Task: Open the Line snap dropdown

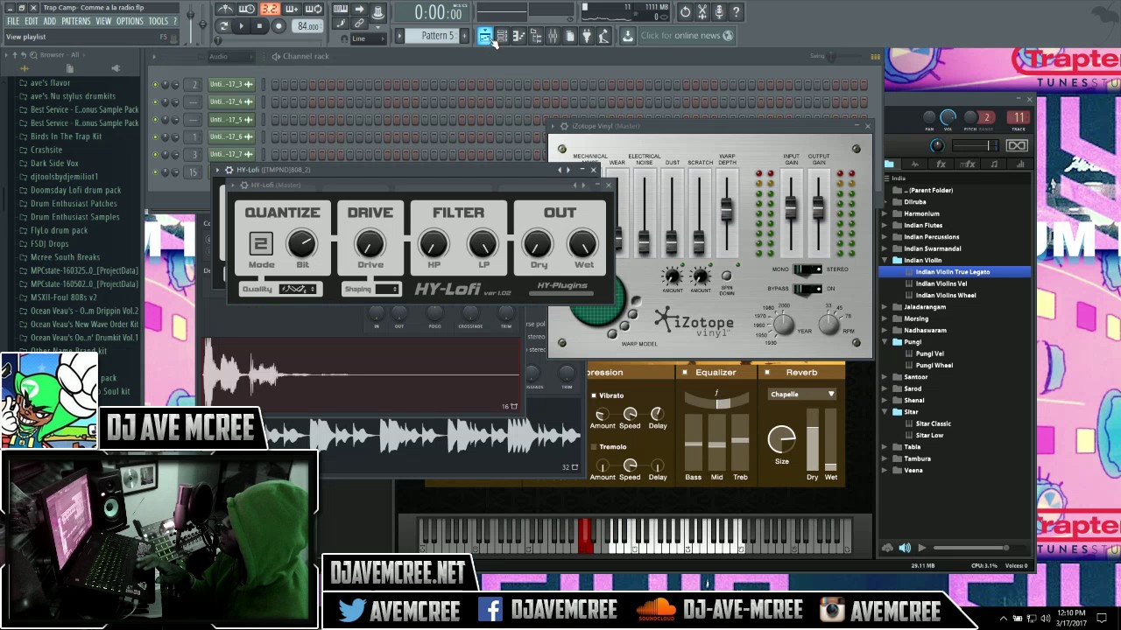Action: tap(369, 38)
